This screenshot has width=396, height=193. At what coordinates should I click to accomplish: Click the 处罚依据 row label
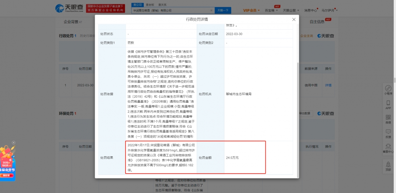pos(107,94)
